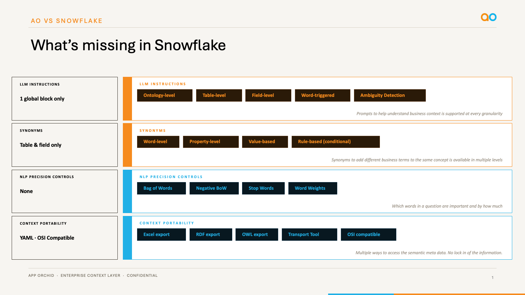This screenshot has height=295, width=525.
Task: Select the 'Table-level' chip
Action: click(219, 95)
